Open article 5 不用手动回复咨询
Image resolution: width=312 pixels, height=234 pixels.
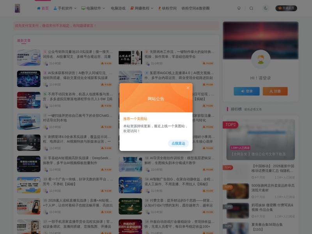pos(78,96)
